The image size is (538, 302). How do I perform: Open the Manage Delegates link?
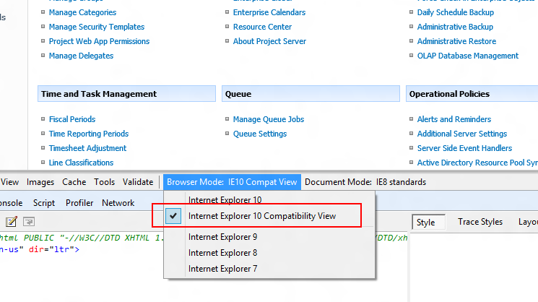81,56
